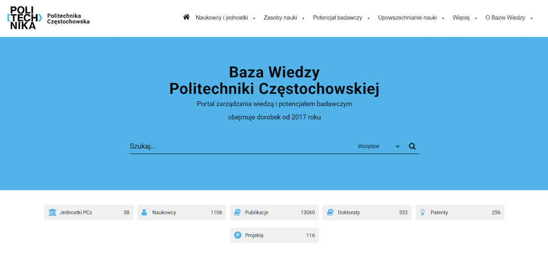Open the Wszędzie search scope dropdown
Image resolution: width=548 pixels, height=264 pixels.
coord(378,146)
